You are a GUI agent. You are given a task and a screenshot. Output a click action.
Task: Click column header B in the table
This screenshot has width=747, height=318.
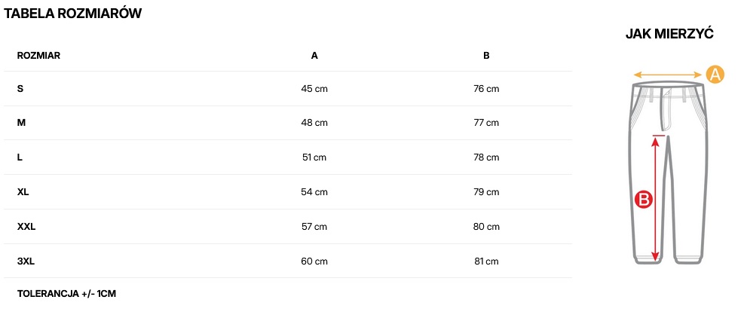click(x=486, y=55)
